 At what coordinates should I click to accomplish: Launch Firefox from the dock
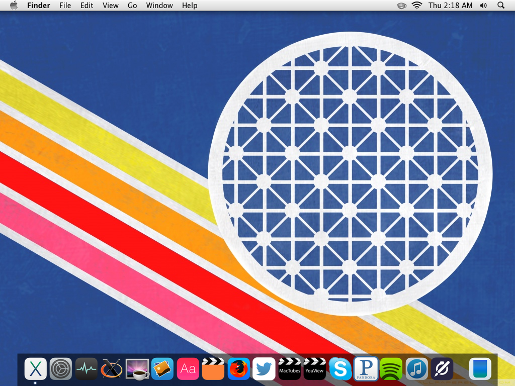(238, 368)
